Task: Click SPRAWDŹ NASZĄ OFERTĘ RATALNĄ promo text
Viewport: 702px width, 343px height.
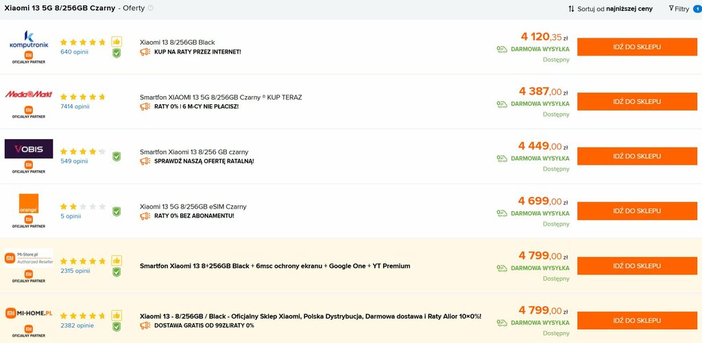Action: [204, 161]
